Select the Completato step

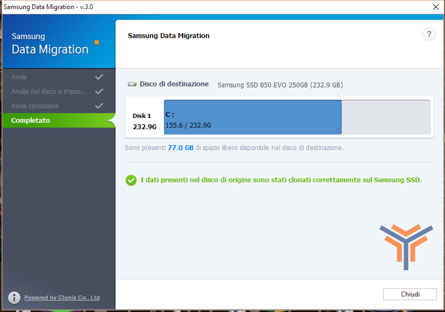click(x=59, y=120)
